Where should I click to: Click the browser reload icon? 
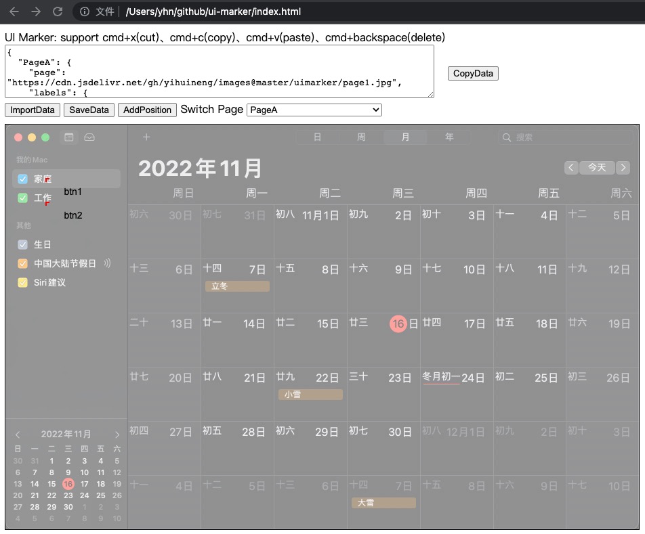pyautogui.click(x=58, y=12)
